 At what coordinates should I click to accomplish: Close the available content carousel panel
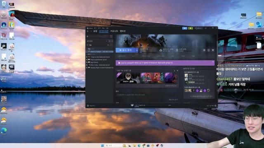177,71
